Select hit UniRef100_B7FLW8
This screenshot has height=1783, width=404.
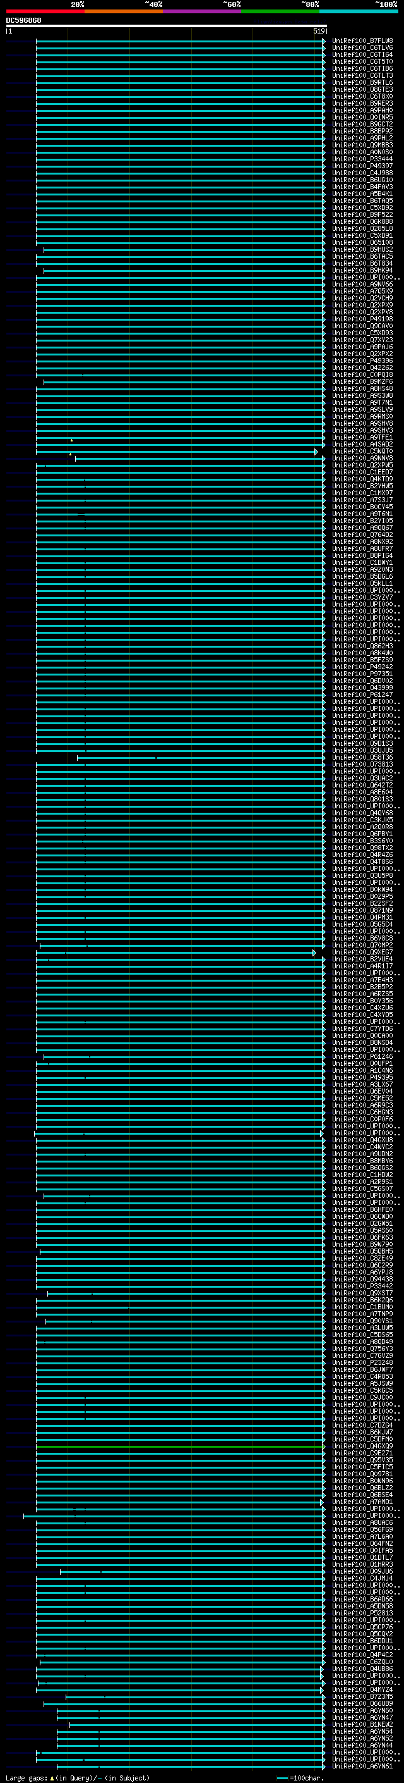coord(362,41)
